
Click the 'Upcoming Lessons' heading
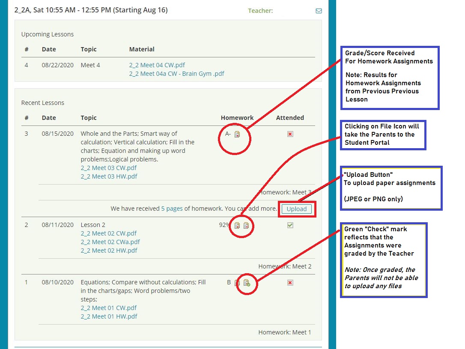(48, 34)
